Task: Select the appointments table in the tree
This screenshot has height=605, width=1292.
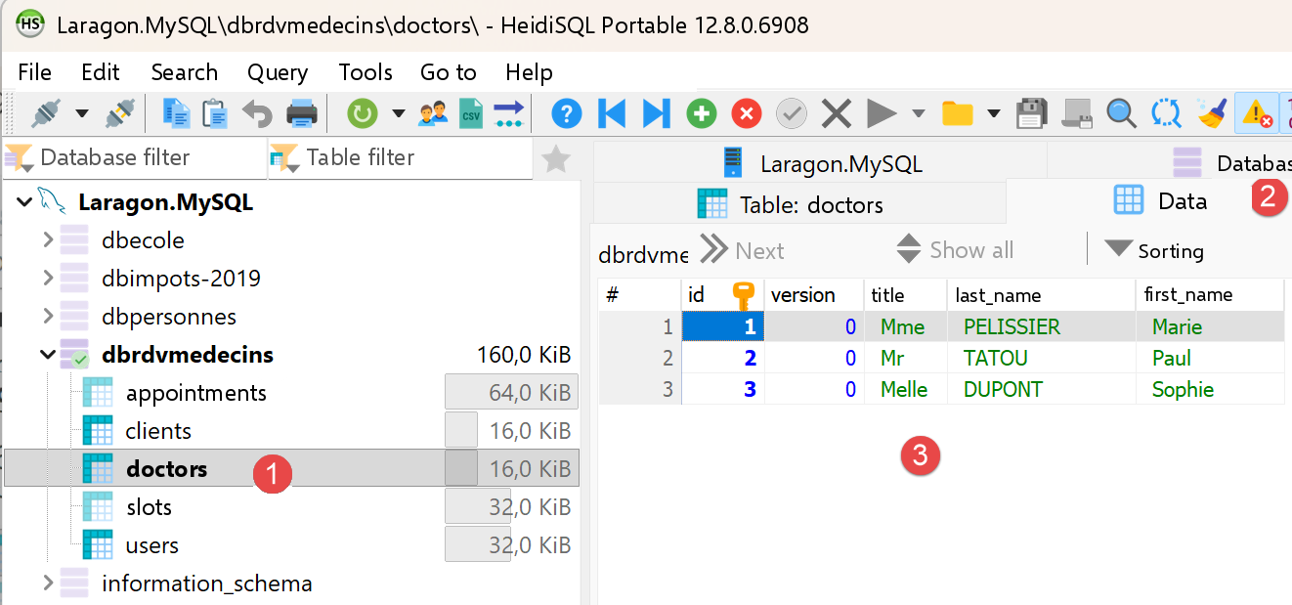Action: click(195, 393)
